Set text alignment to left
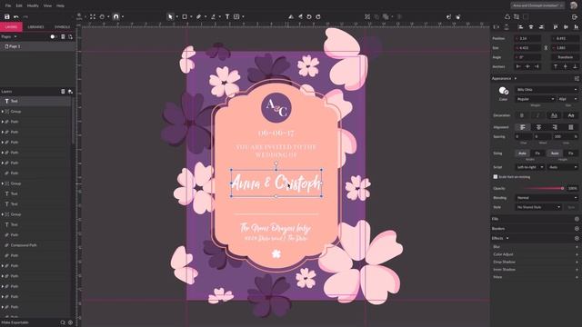This screenshot has width=582, height=327. pos(522,127)
